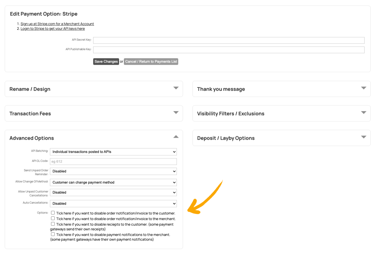This screenshot has width=376, height=256.
Task: Expand the Thank you message panel
Action: pyautogui.click(x=363, y=88)
